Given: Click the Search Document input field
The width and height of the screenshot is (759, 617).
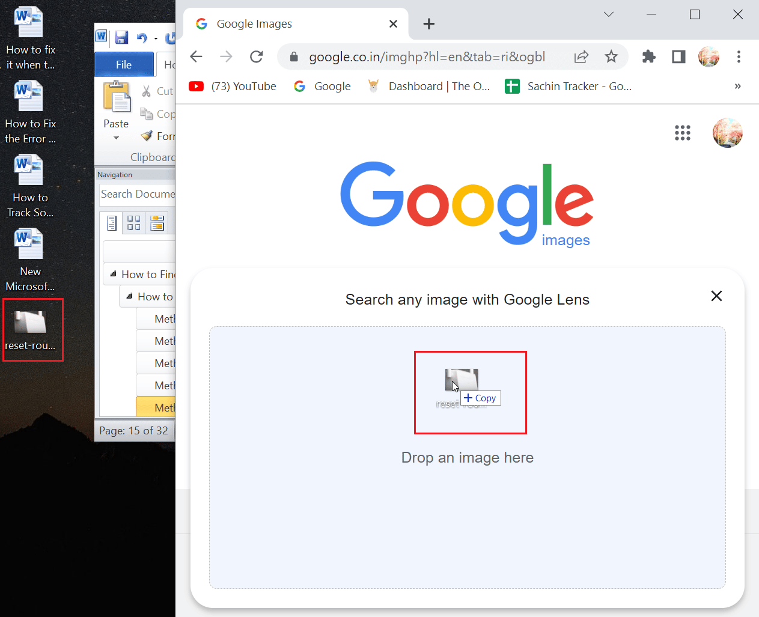Looking at the screenshot, I should click(x=137, y=193).
